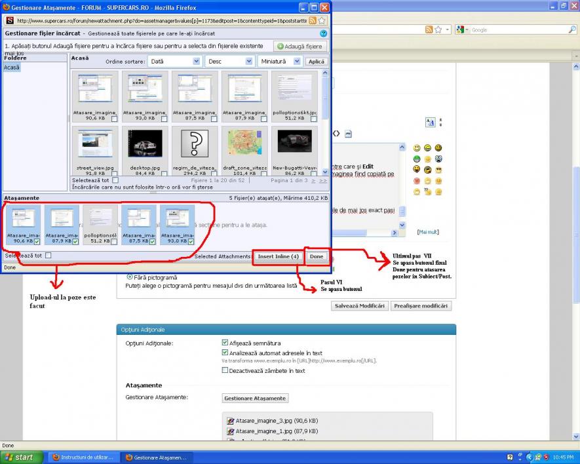Bookmark page with star icon in main browser
The height and width of the screenshot is (464, 580).
438,29
